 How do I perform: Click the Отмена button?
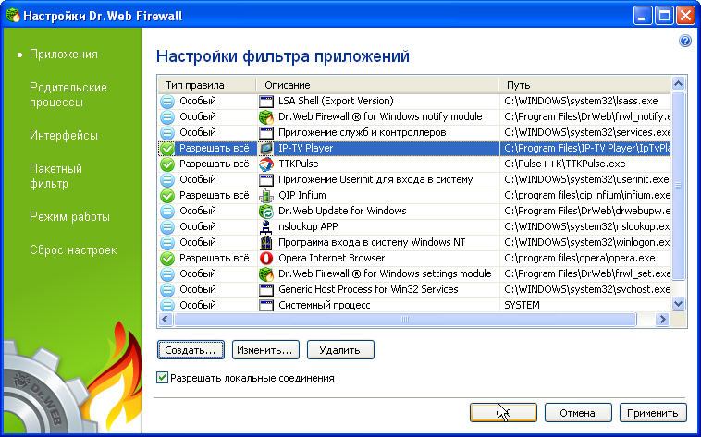click(578, 413)
